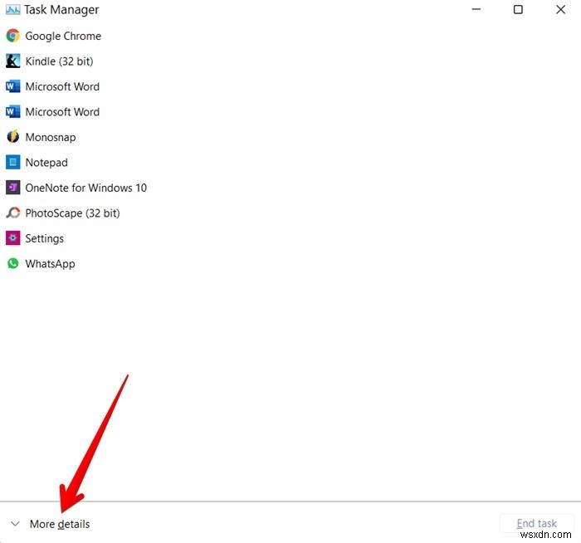The image size is (581, 543).
Task: Click the Settings app icon
Action: tap(13, 238)
